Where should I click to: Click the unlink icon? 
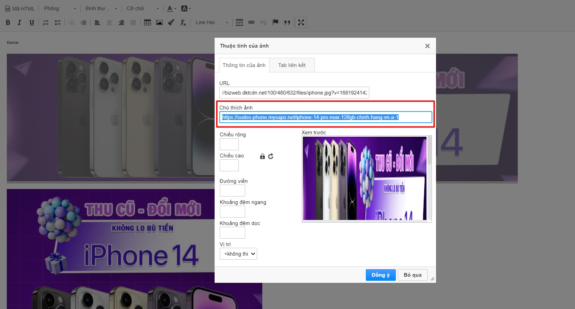pyautogui.click(x=263, y=22)
